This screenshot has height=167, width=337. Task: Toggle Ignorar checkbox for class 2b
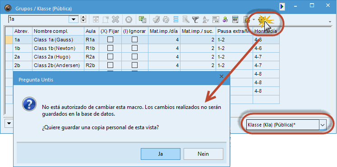pyautogui.click(x=135, y=65)
